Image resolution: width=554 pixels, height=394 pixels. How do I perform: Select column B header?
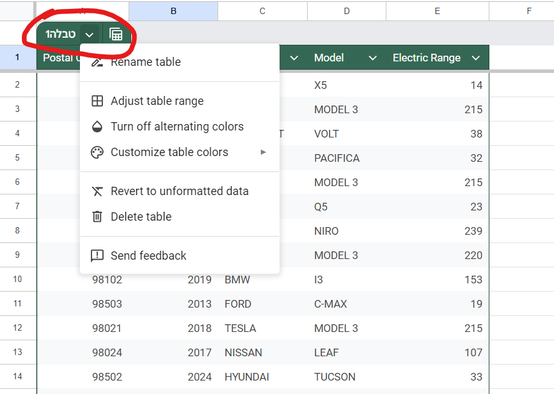[173, 11]
